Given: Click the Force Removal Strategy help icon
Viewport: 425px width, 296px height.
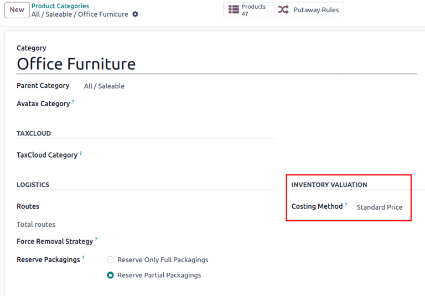Looking at the screenshot, I should click(x=96, y=240).
